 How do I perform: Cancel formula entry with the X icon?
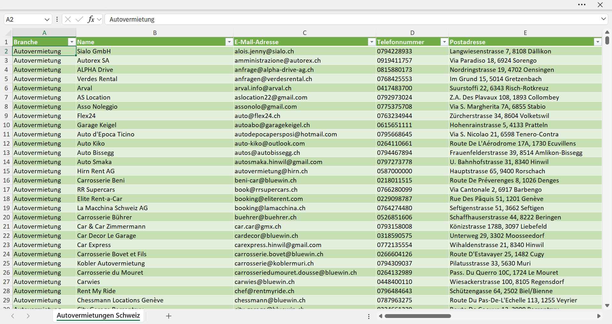click(x=68, y=19)
